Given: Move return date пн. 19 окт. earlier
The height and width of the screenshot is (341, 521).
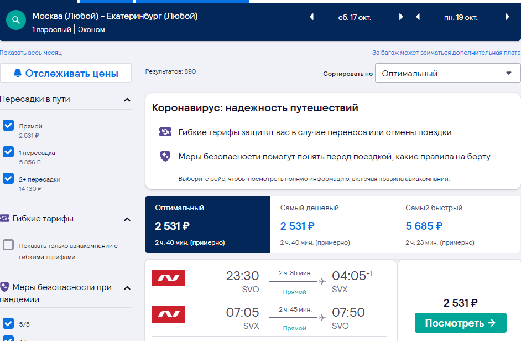Looking at the screenshot, I should [x=418, y=17].
